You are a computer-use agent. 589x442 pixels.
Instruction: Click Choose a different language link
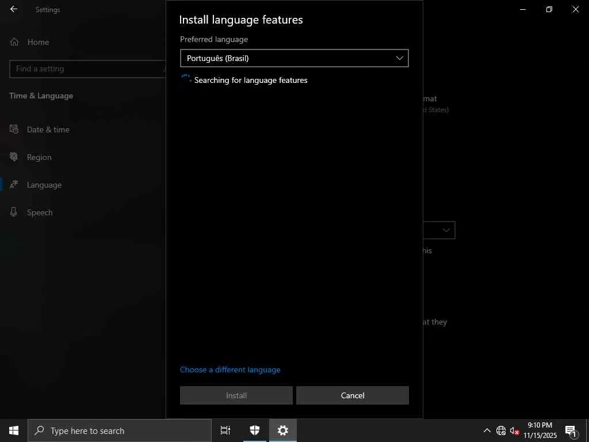click(x=230, y=370)
